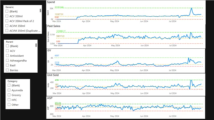Image resolution: width=214 pixels, height=120 pixels.
Task: Tick the Grocery category checkbox
Action: tap(9, 95)
